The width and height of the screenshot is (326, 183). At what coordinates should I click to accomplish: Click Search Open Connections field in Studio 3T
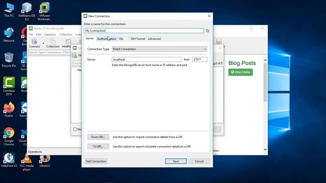pos(49,52)
